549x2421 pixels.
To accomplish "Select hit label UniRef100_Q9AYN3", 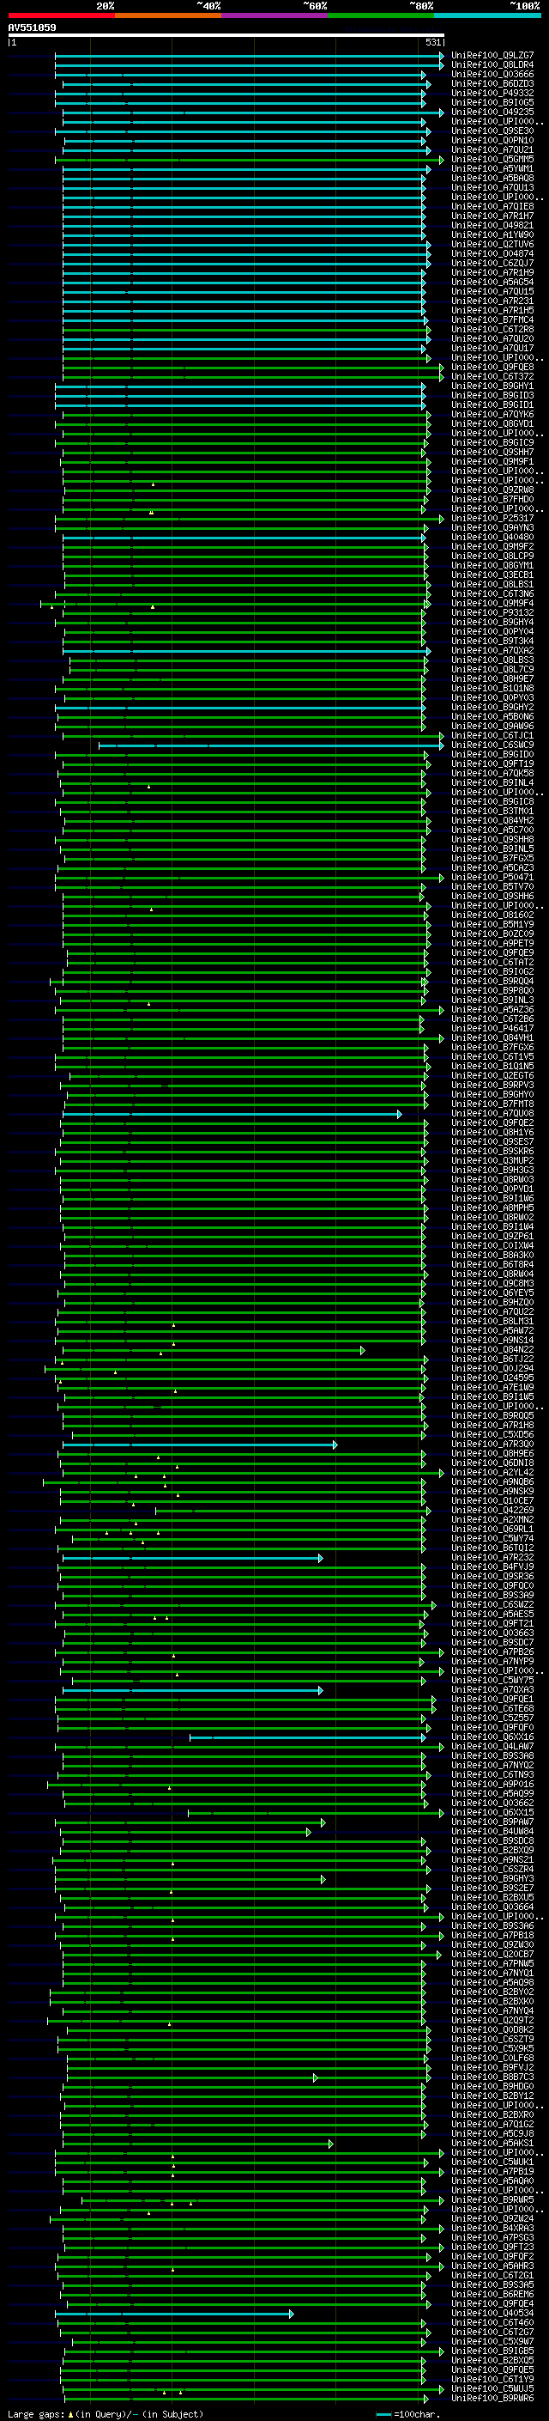I will 492,528.
